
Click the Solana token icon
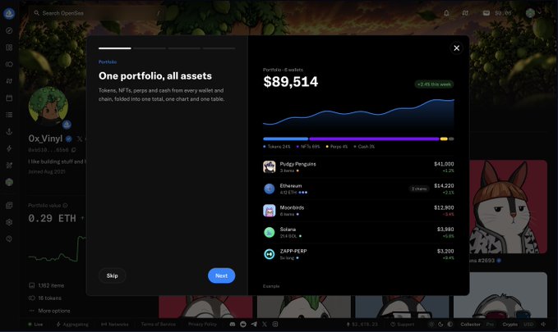[x=270, y=232]
